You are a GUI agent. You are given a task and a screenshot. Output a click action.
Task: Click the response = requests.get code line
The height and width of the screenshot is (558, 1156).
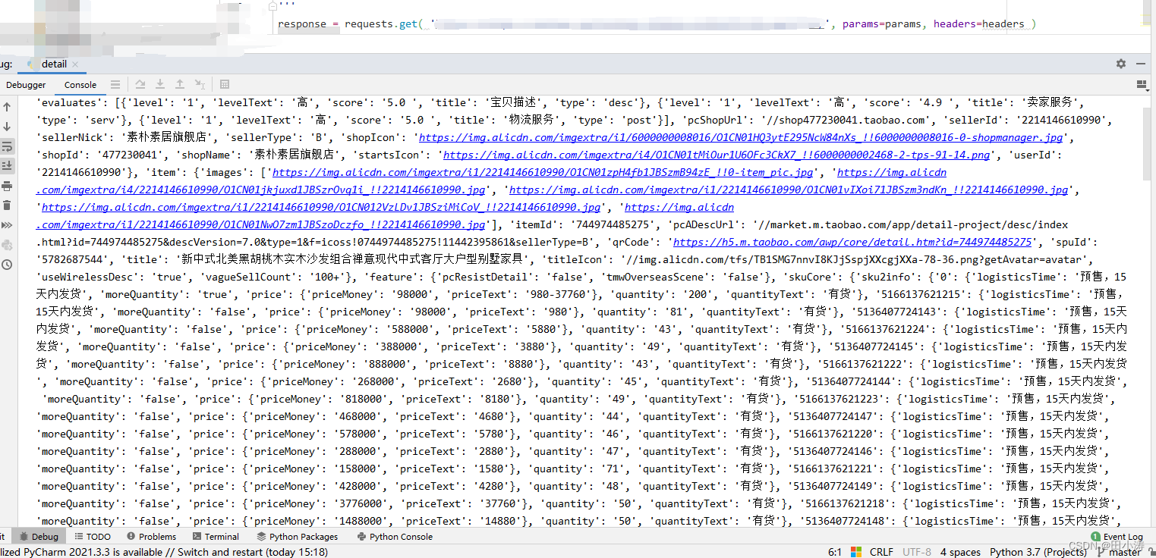point(657,24)
